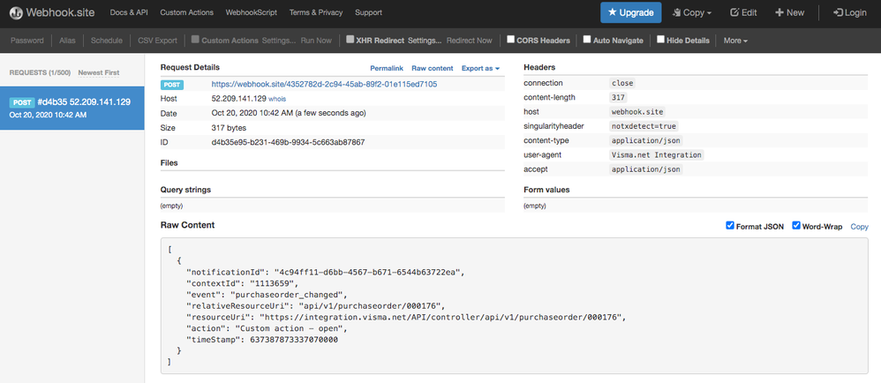
Task: Click the Webhook.site logo icon
Action: coord(16,12)
